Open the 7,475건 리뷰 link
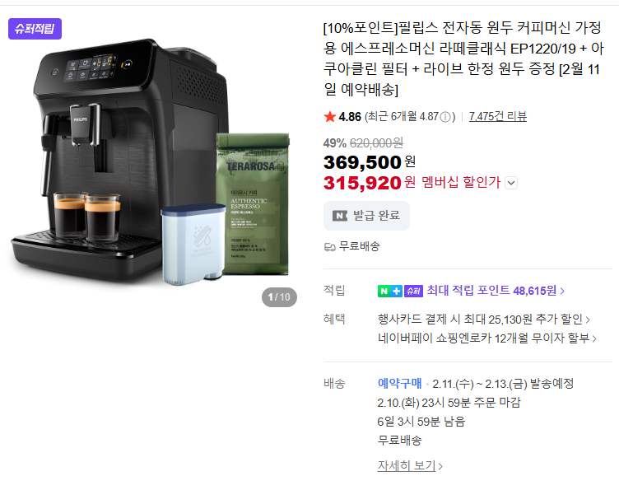This screenshot has width=619, height=490. 498,116
